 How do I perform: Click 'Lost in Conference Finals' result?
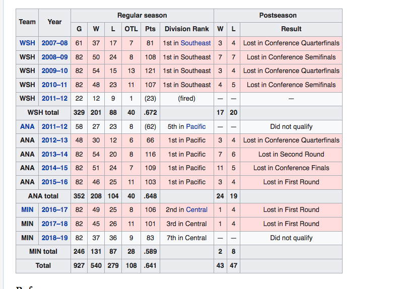tap(291, 168)
